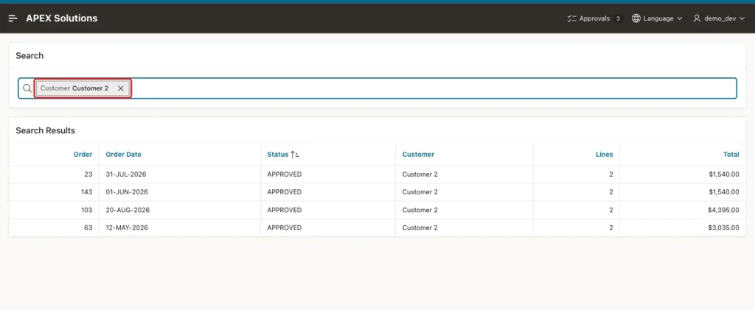Open the Approvals list

594,18
